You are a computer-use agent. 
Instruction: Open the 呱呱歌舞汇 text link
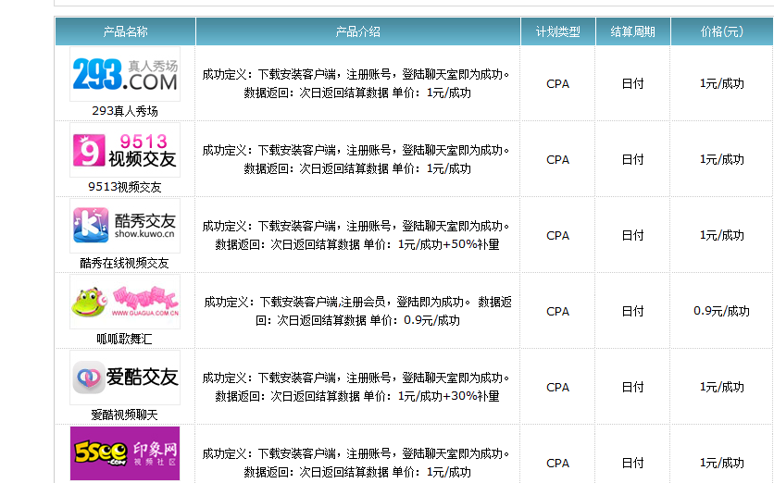125,339
